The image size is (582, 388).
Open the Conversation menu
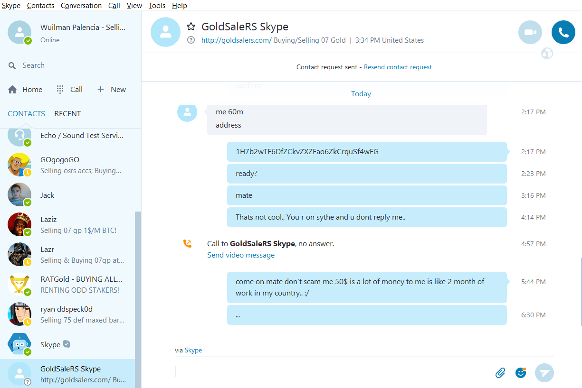pos(81,6)
